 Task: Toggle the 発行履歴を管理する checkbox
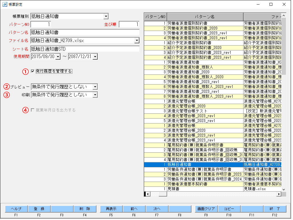(x=33, y=71)
